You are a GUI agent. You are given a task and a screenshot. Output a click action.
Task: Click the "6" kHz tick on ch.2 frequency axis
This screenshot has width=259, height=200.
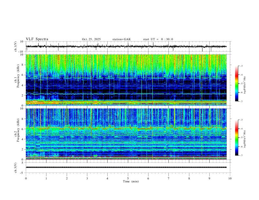(23, 129)
